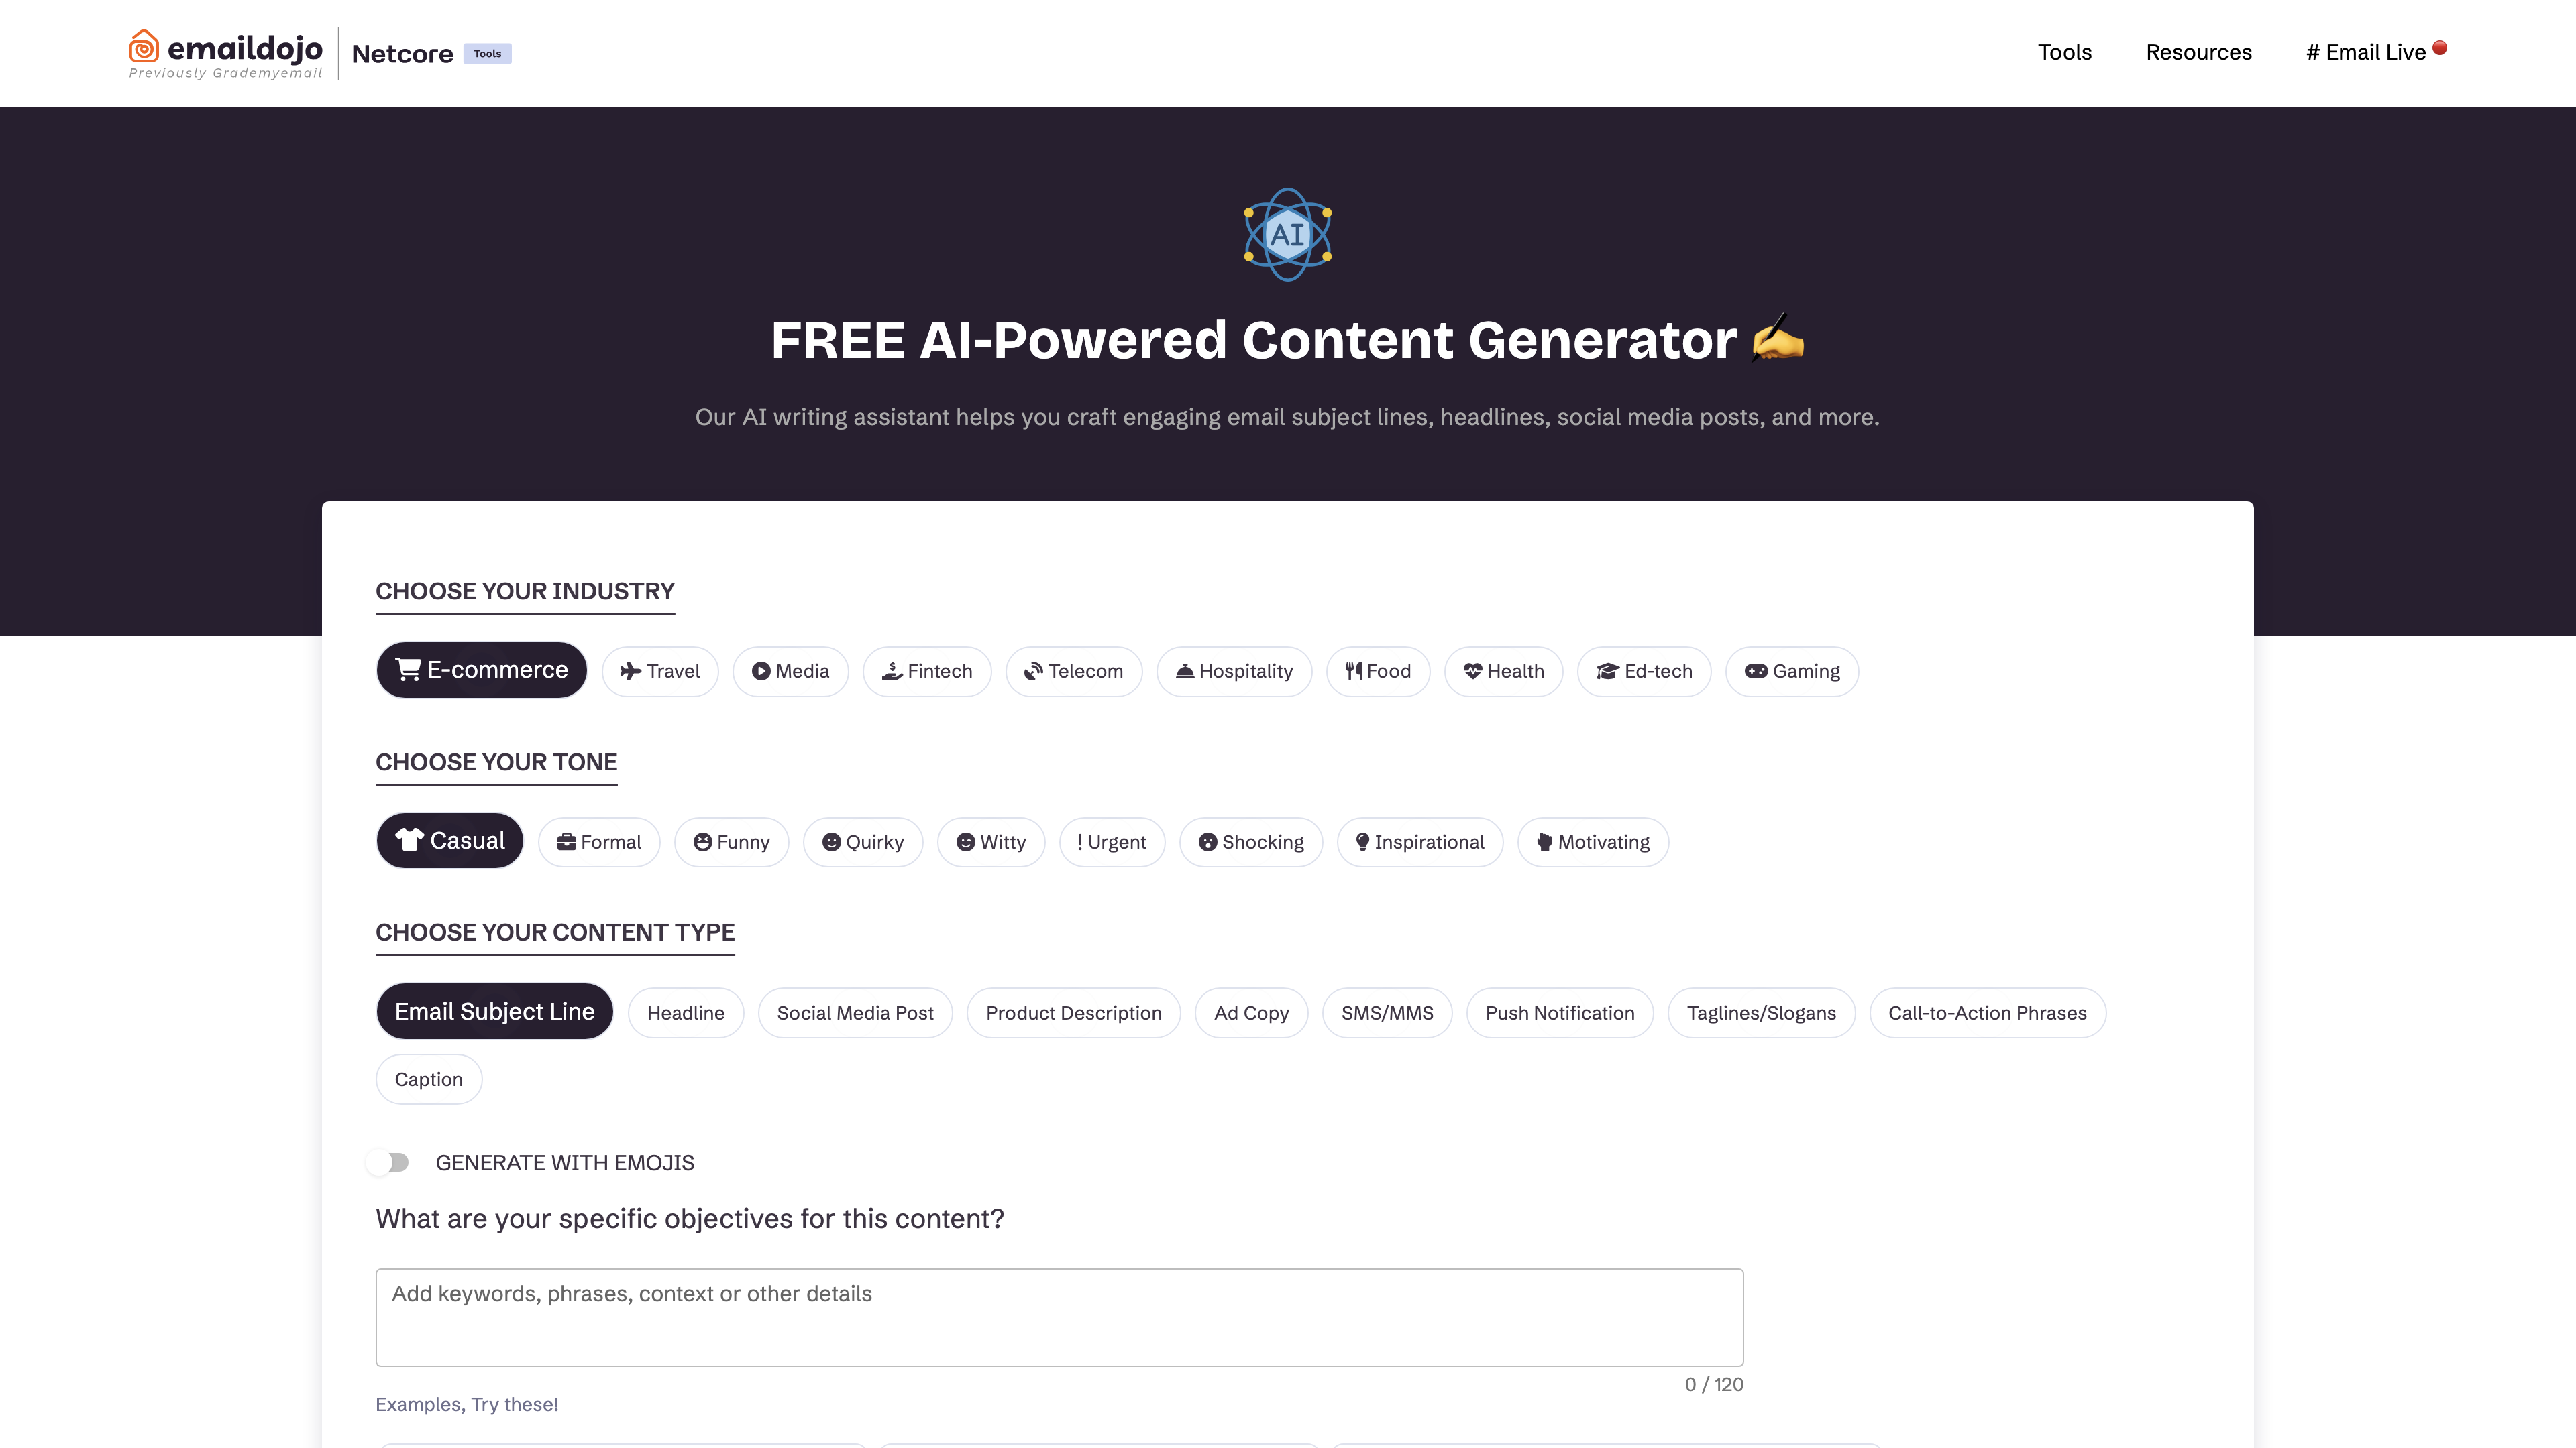Viewport: 2576px width, 1448px height.
Task: Click the Try these! example link
Action: (x=513, y=1404)
